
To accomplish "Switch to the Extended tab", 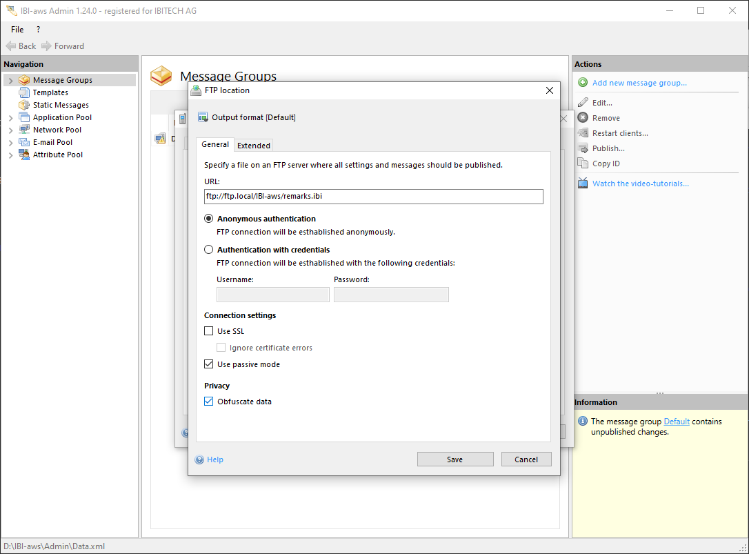I will [x=254, y=146].
